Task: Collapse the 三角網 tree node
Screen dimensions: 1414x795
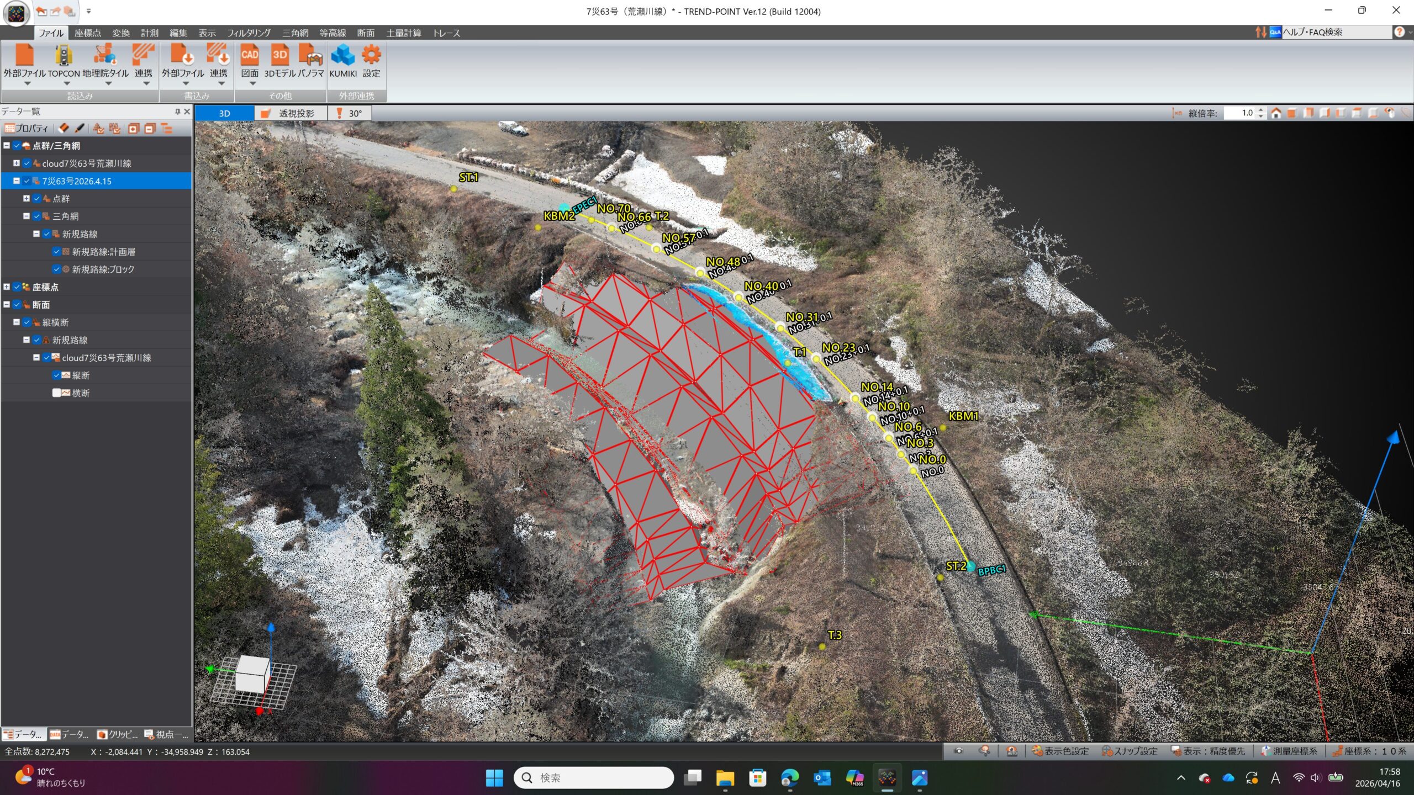Action: click(x=27, y=216)
